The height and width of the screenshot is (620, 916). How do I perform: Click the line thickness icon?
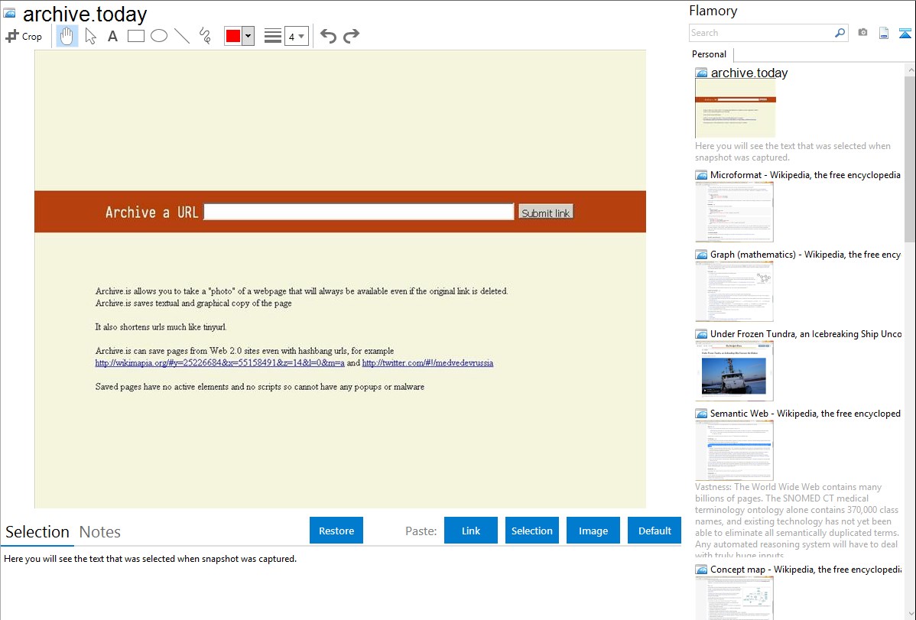273,36
